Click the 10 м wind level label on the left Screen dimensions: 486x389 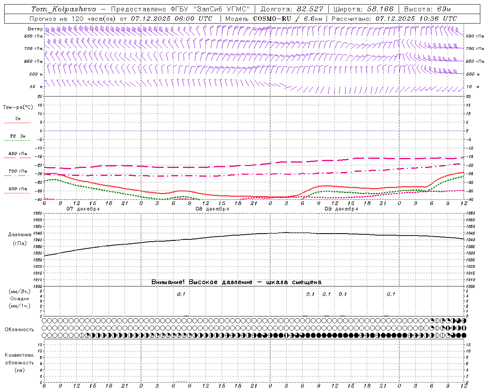(36, 87)
